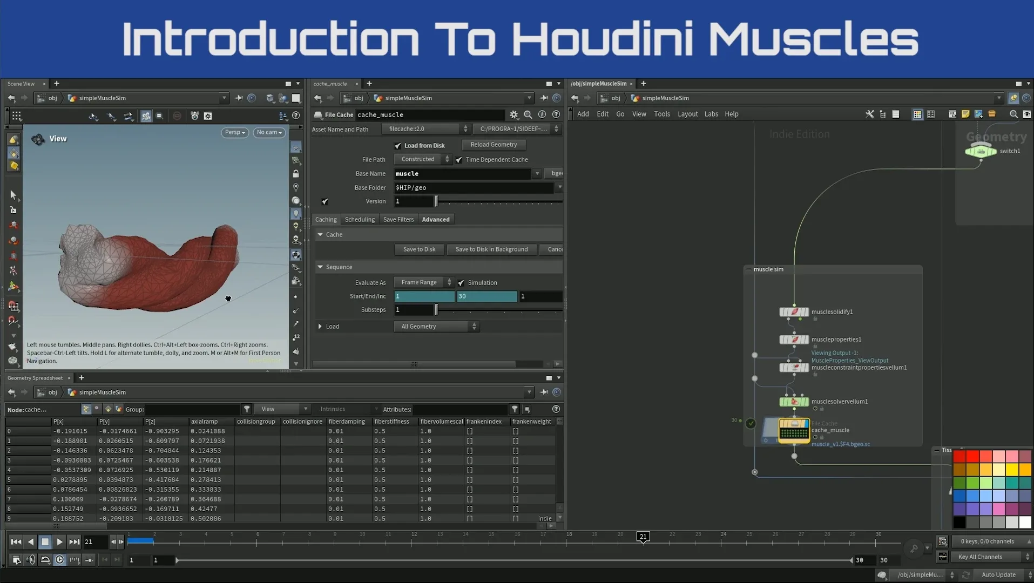
Task: Open the Evaluate As Frame Range dropdown
Action: pos(423,282)
